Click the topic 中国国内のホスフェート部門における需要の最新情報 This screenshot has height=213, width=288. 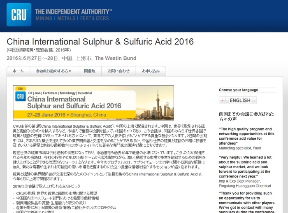[58, 198]
